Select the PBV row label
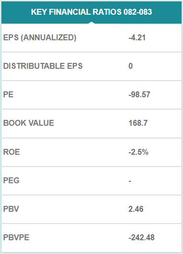Screen dimensions: 183x254 11,209
